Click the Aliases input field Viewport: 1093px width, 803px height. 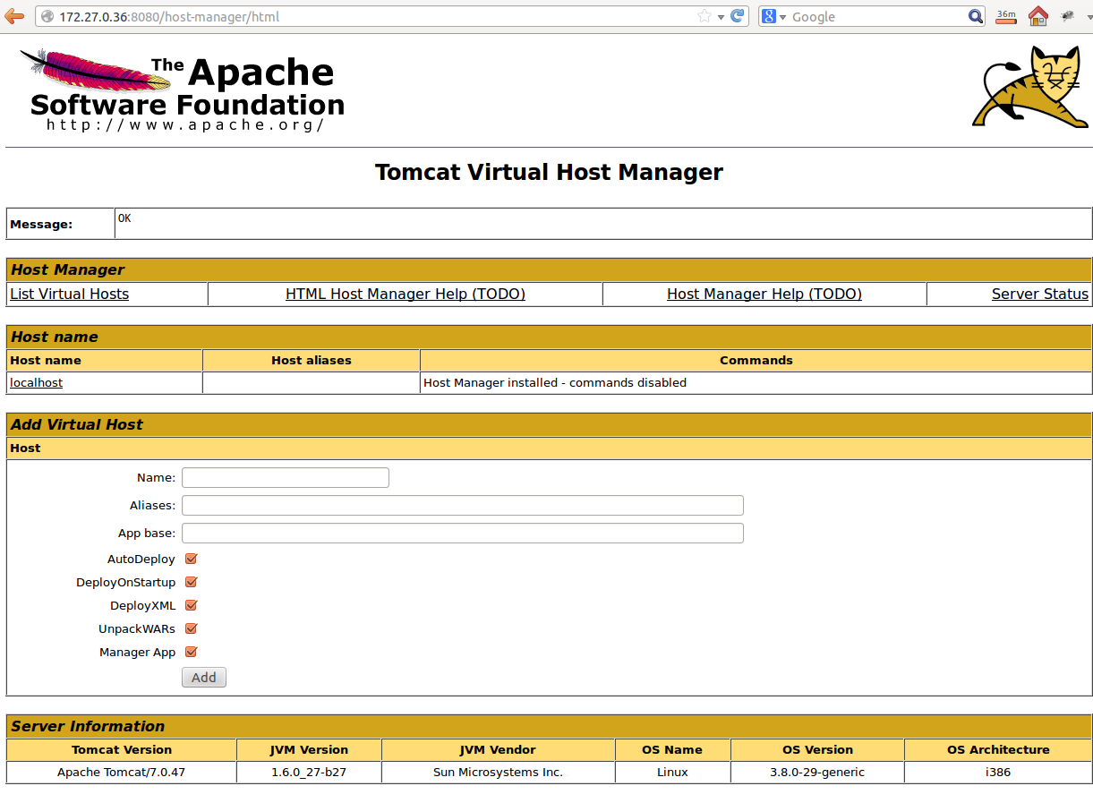pyautogui.click(x=463, y=505)
